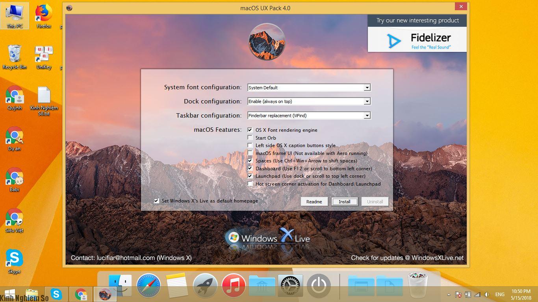Viewport: 538px width, 302px height.
Task: Show hidden tray icons arrow
Action: (449, 295)
